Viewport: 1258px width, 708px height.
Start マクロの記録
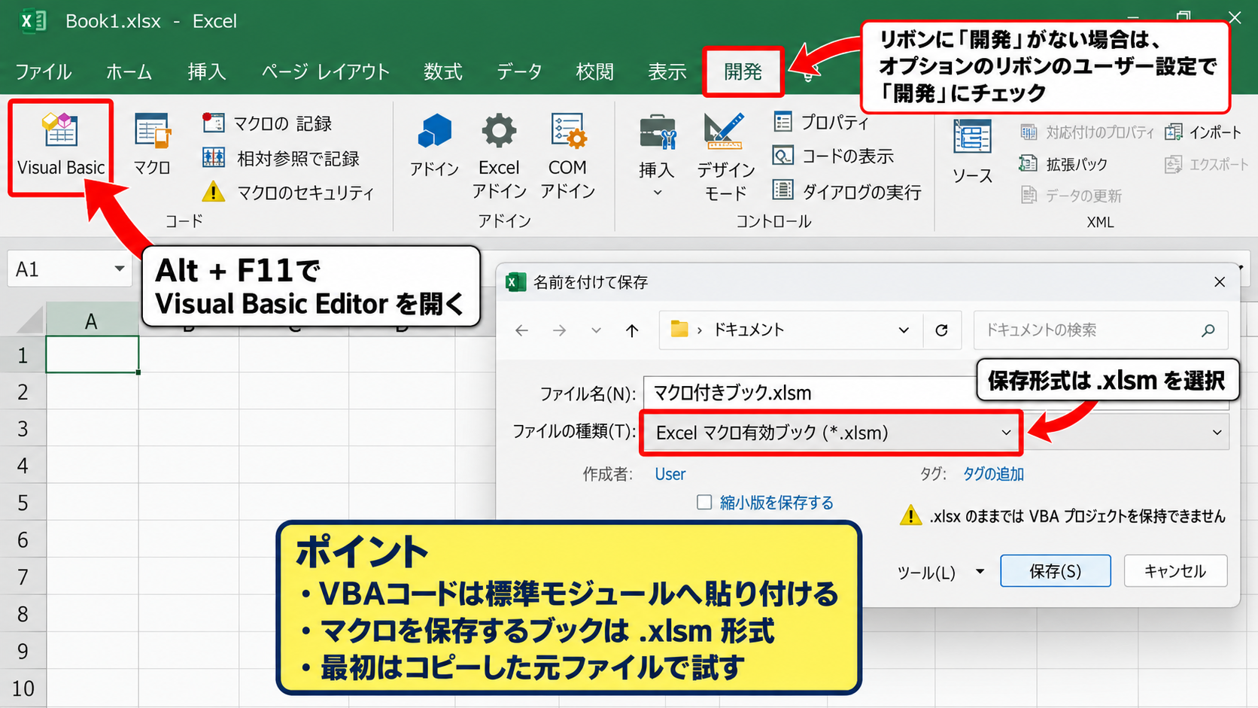pyautogui.click(x=268, y=123)
